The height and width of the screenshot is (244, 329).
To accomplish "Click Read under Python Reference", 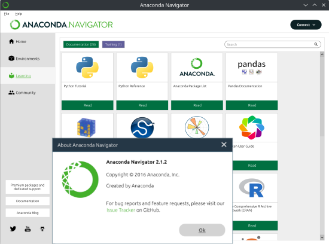I will pos(142,105).
